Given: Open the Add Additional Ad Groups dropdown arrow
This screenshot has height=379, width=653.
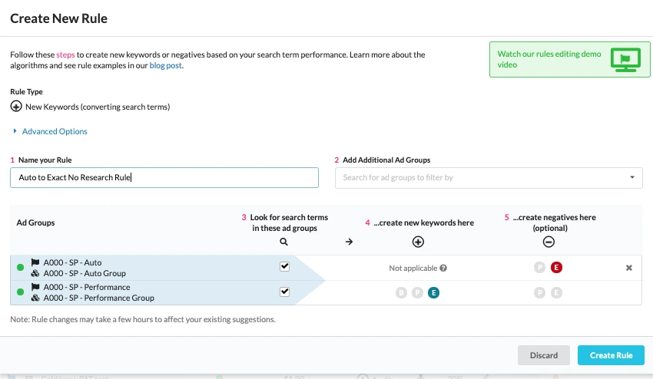Looking at the screenshot, I should click(631, 178).
